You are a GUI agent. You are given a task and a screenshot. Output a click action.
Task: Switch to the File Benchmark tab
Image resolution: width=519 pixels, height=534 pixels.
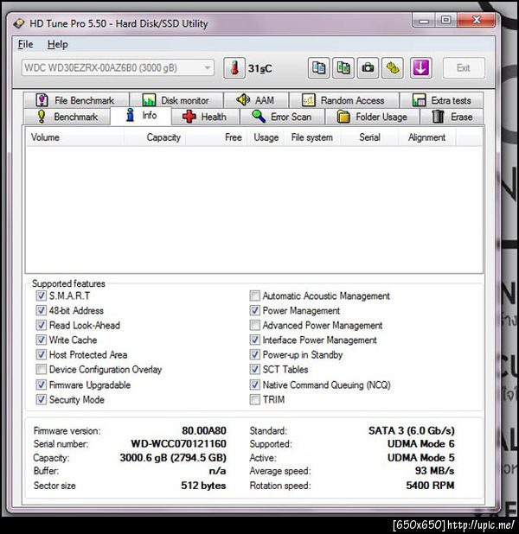pos(76,100)
